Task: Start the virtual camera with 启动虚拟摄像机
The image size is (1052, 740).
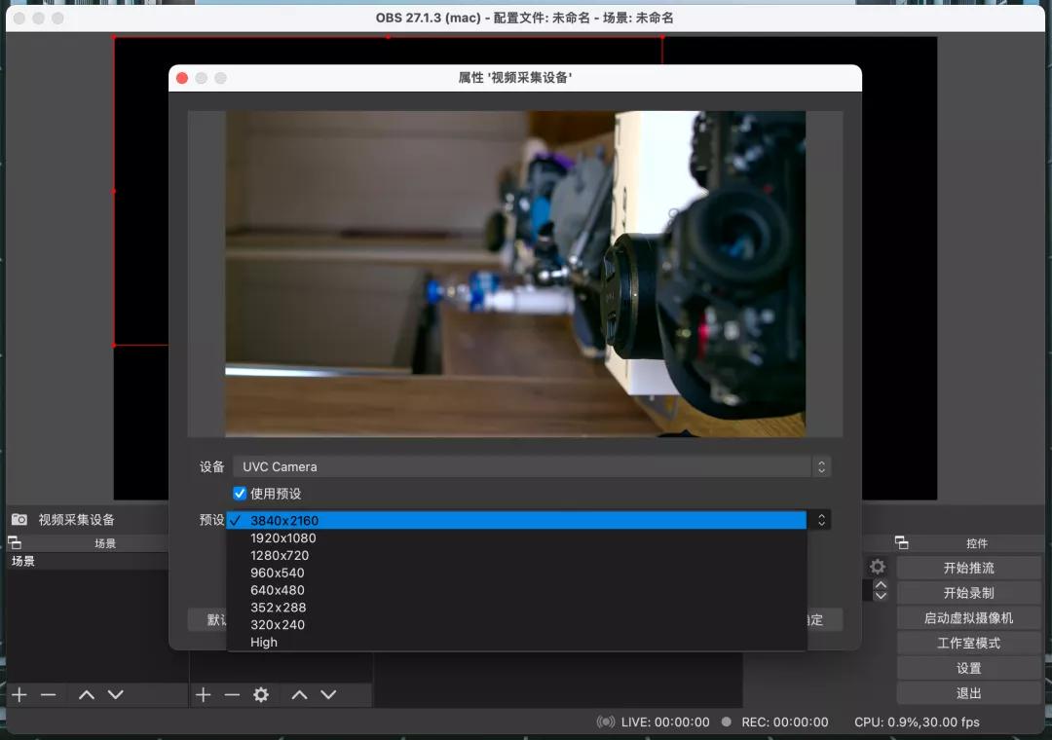Action: [x=968, y=618]
